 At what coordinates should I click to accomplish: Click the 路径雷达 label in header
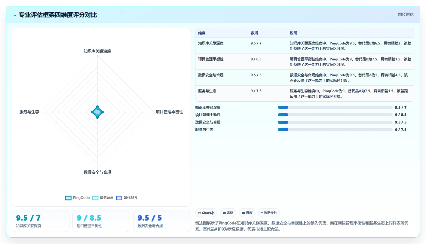(406, 14)
